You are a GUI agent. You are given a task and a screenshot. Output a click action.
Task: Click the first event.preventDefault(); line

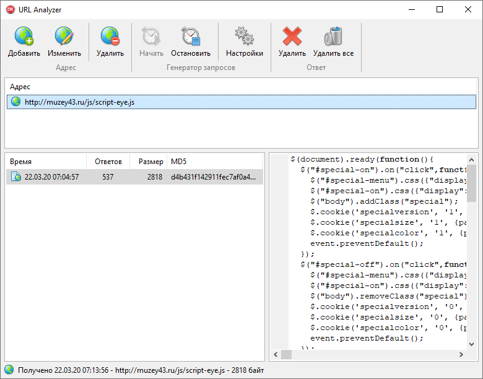click(x=367, y=243)
